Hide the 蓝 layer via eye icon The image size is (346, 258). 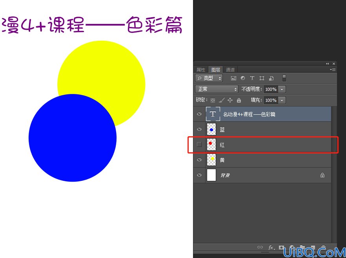[199, 129]
